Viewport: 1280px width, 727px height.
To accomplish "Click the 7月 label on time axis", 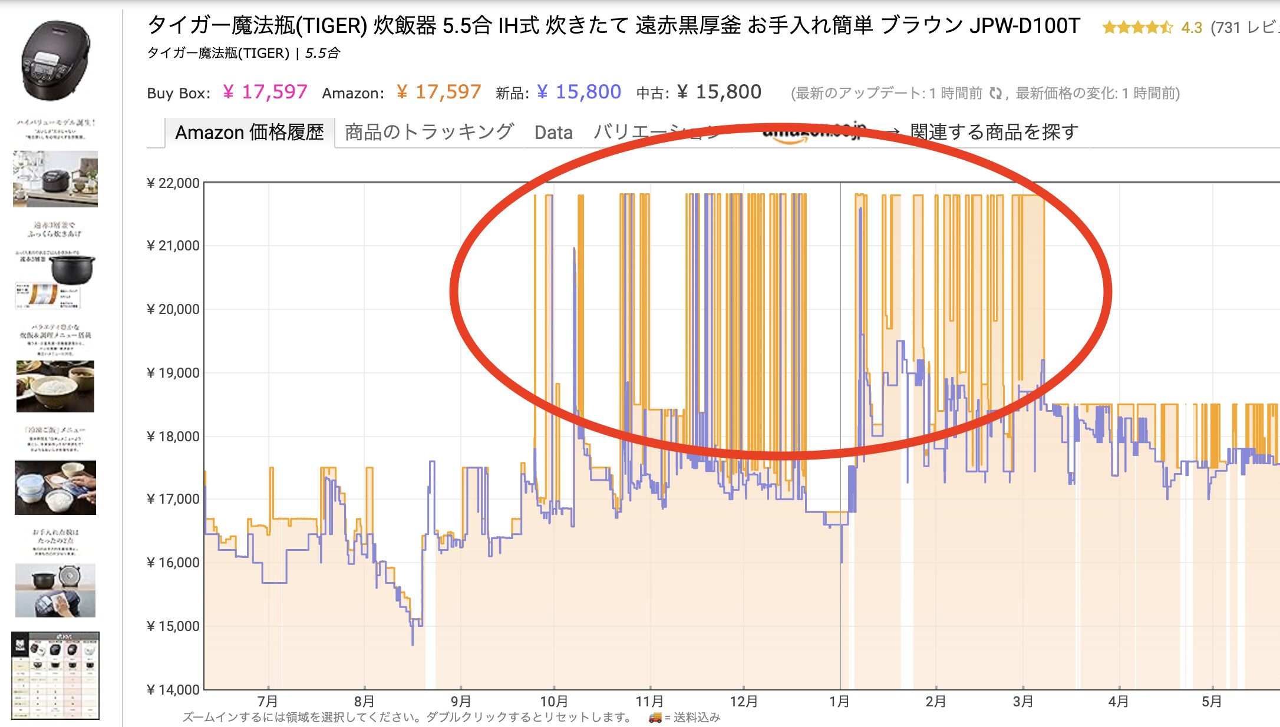I will tap(268, 701).
